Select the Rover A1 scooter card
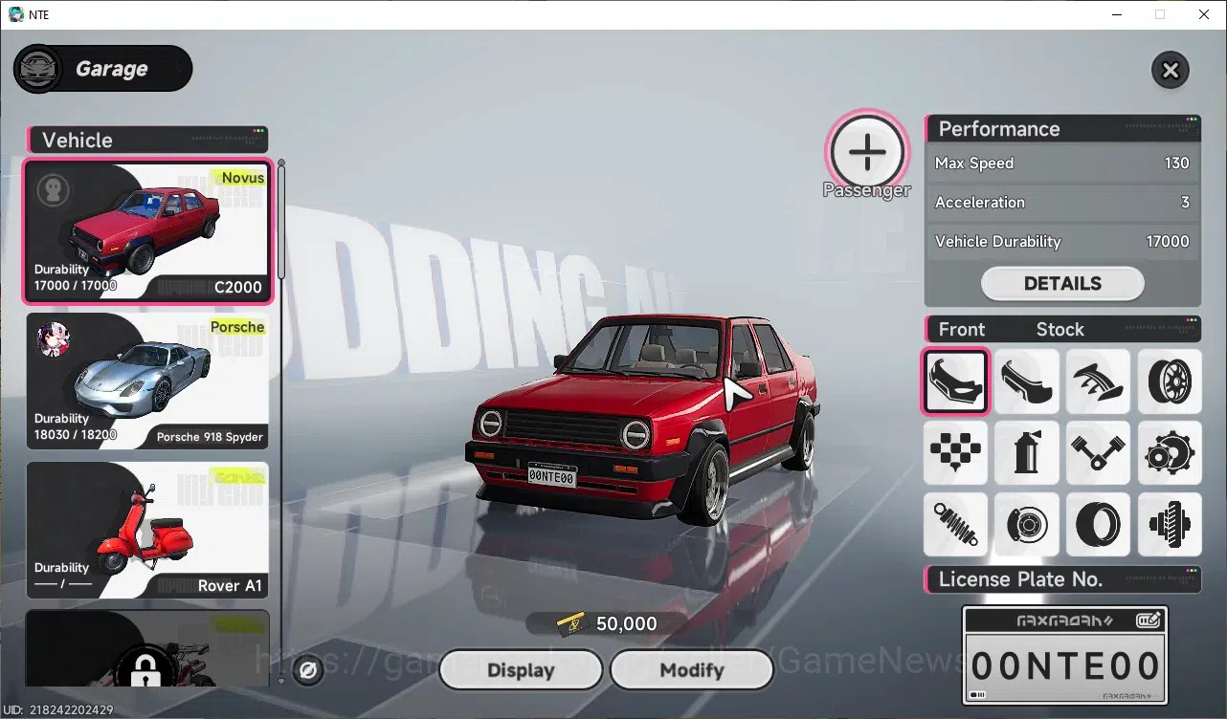 click(147, 530)
